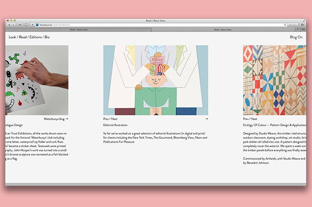Click the text mentioning Publications For Pleasure
Viewport: 312px width, 207px height.
pyautogui.click(x=155, y=138)
